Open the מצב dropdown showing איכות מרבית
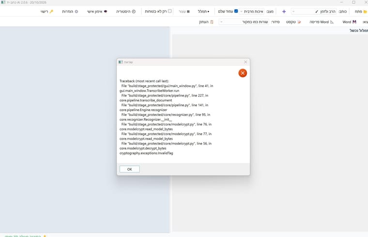 coord(252,11)
